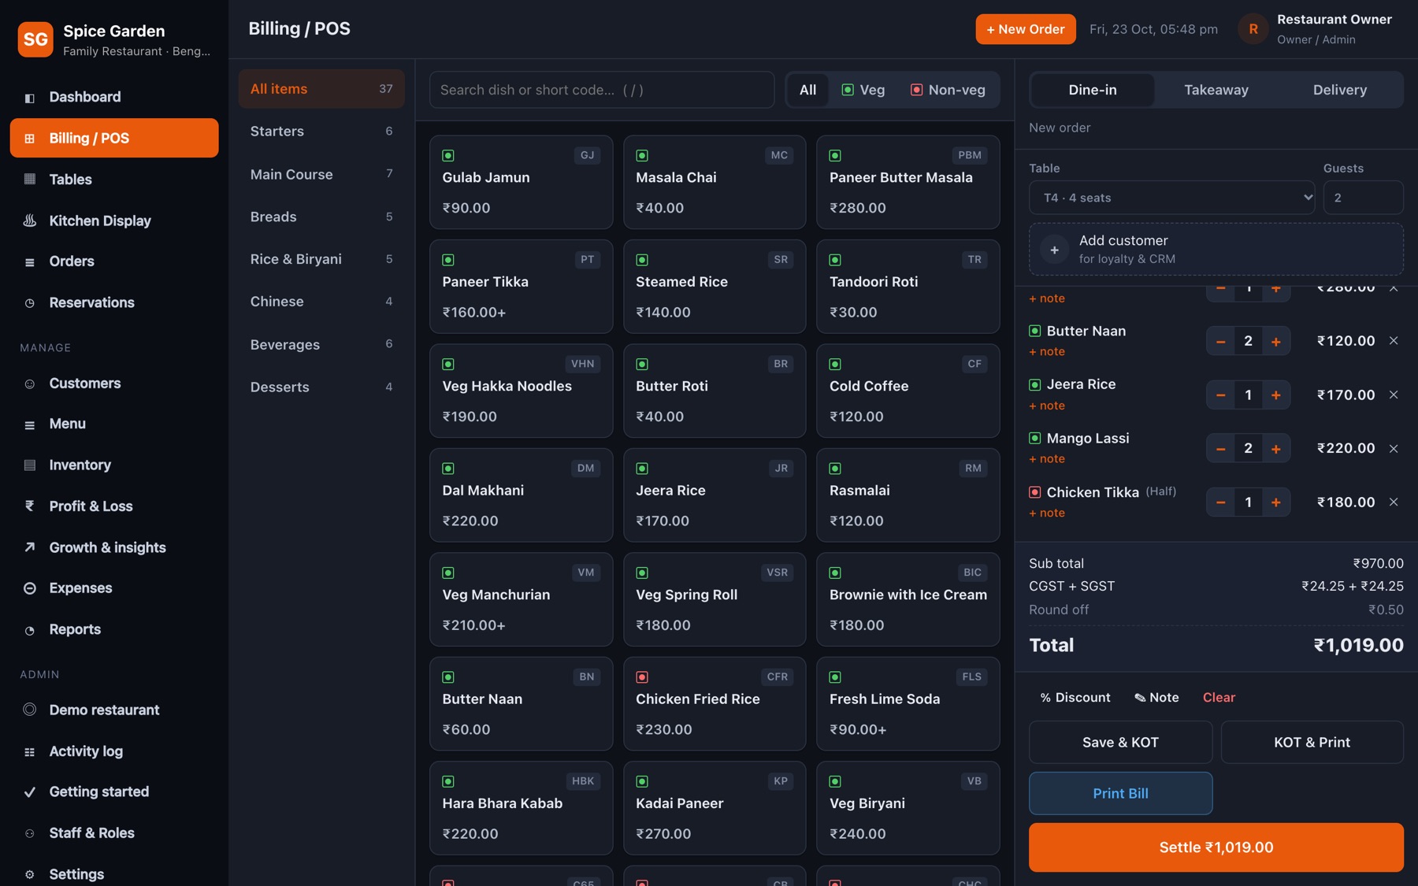Viewport: 1418px width, 886px height.
Task: Remove Chicken Tikka from the order
Action: (1394, 502)
